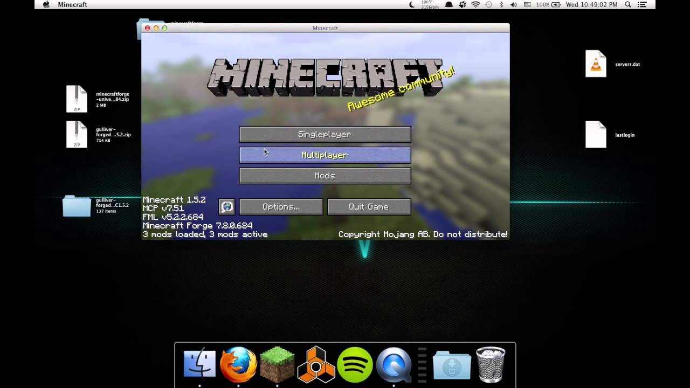Click the Minecraft window title bar
The width and height of the screenshot is (690, 388).
(325, 28)
